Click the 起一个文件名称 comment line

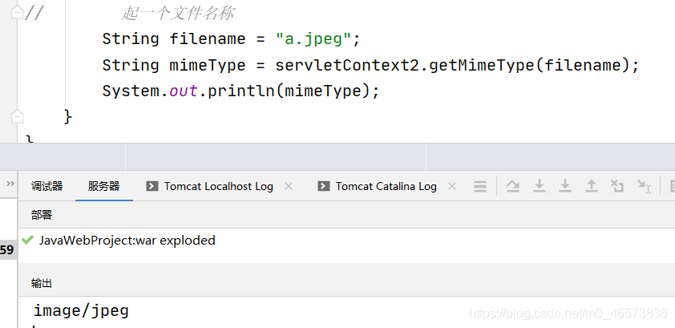[x=178, y=14]
